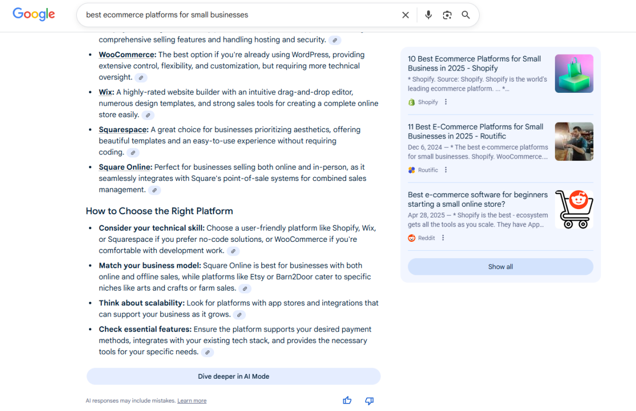The image size is (636, 411).
Task: Click the Reddit favicon icon
Action: (412, 238)
